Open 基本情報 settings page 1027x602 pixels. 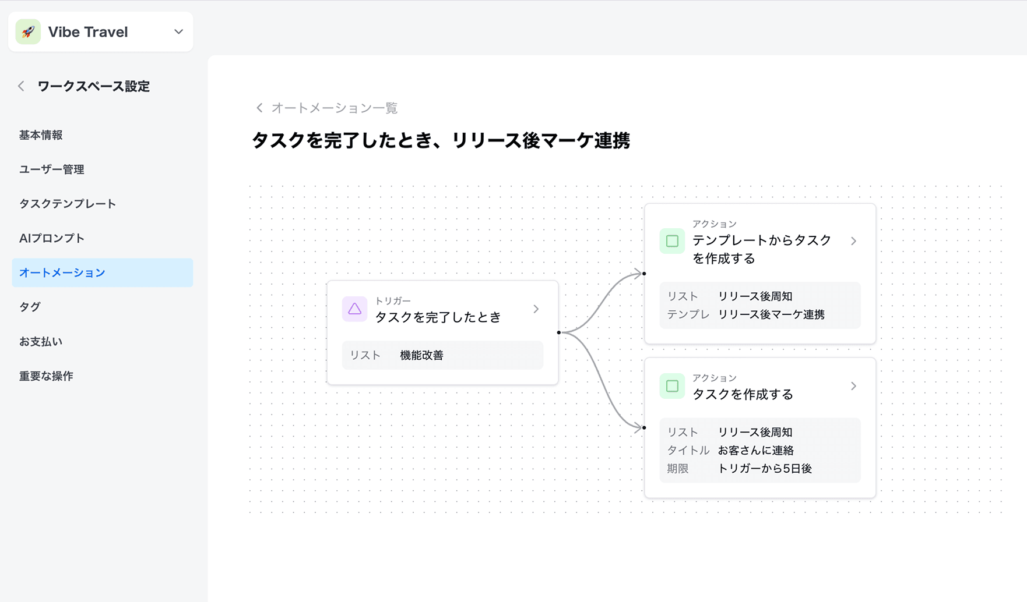[40, 134]
